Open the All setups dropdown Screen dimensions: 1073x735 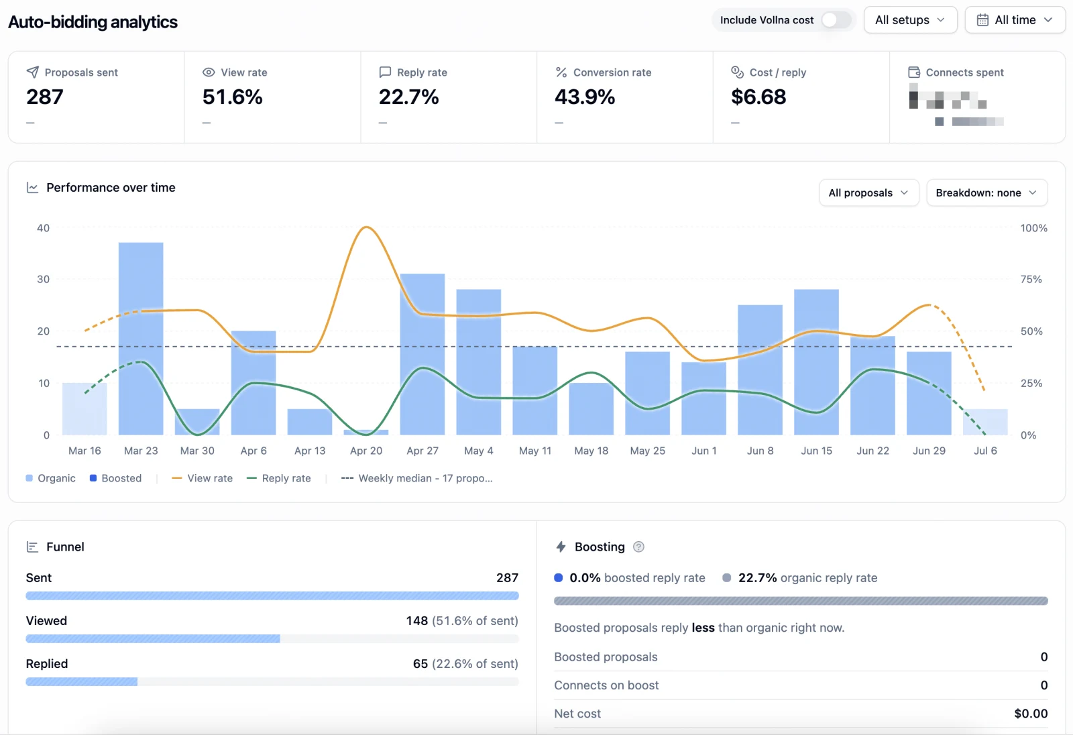coord(910,20)
